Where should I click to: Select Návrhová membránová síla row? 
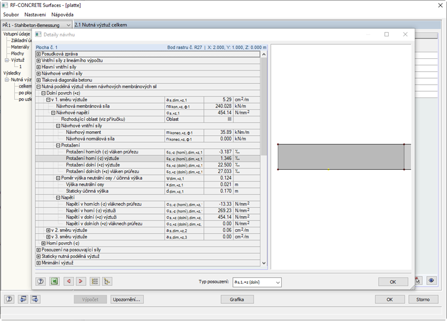tap(148, 106)
